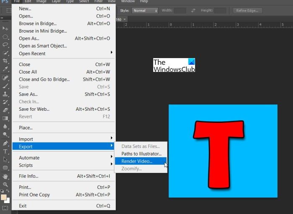Select the Path Selection tool

(5, 159)
